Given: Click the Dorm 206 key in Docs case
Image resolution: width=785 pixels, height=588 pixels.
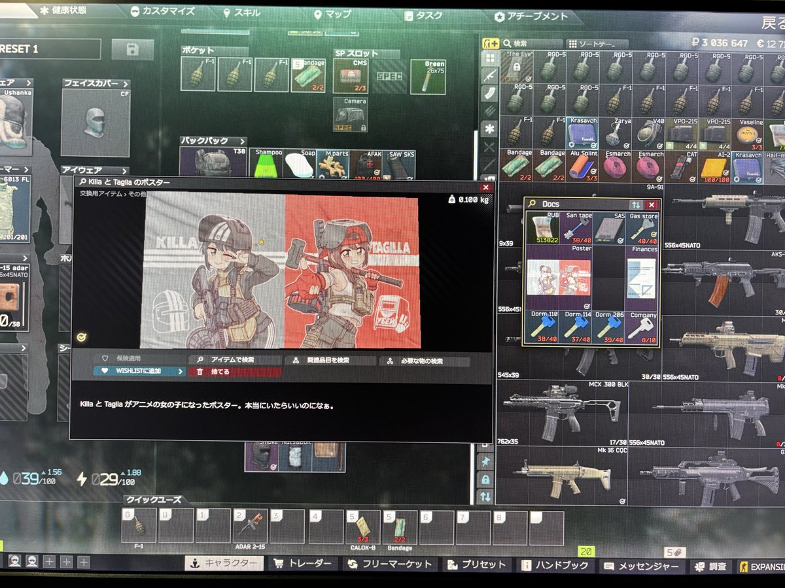Looking at the screenshot, I should pos(609,327).
